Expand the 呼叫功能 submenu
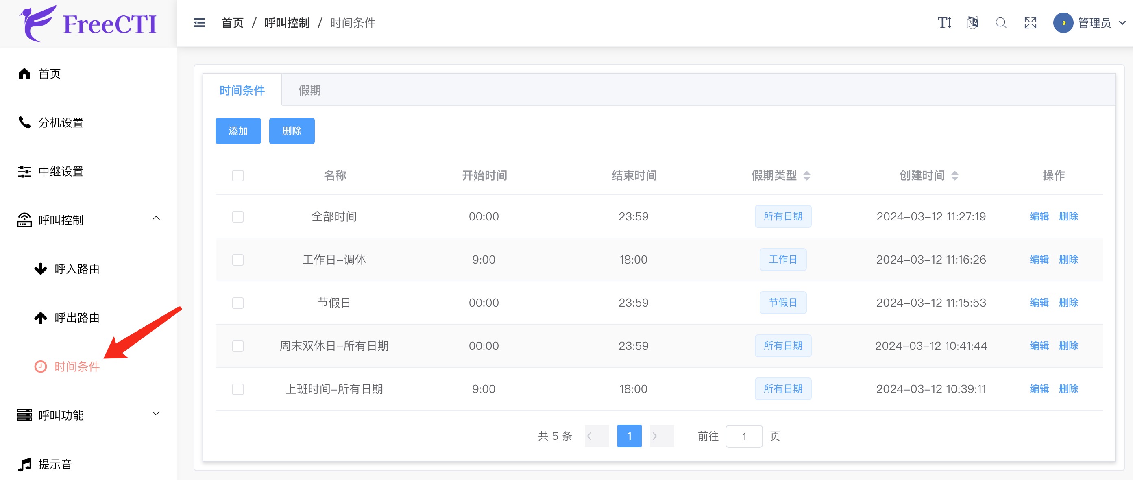 click(156, 414)
